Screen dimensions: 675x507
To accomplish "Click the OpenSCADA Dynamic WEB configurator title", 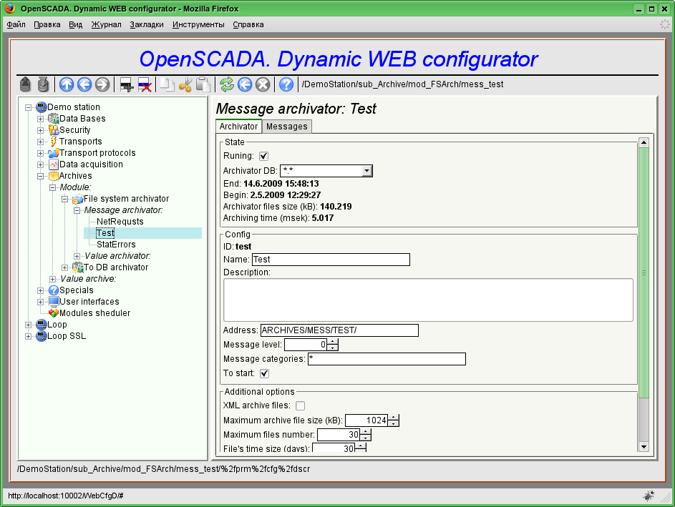I will tap(339, 59).
